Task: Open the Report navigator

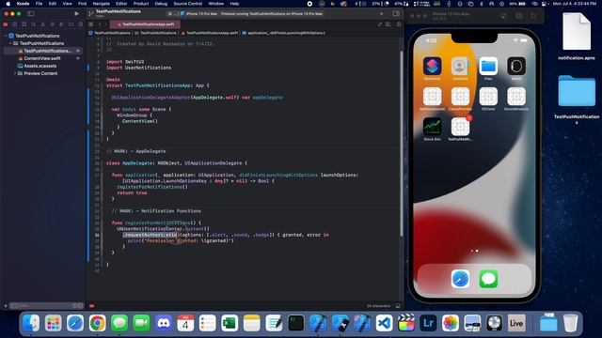Action: 80,24
